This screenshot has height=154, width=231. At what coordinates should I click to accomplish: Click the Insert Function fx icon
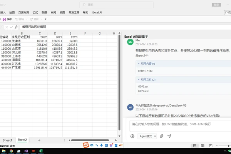16,27
